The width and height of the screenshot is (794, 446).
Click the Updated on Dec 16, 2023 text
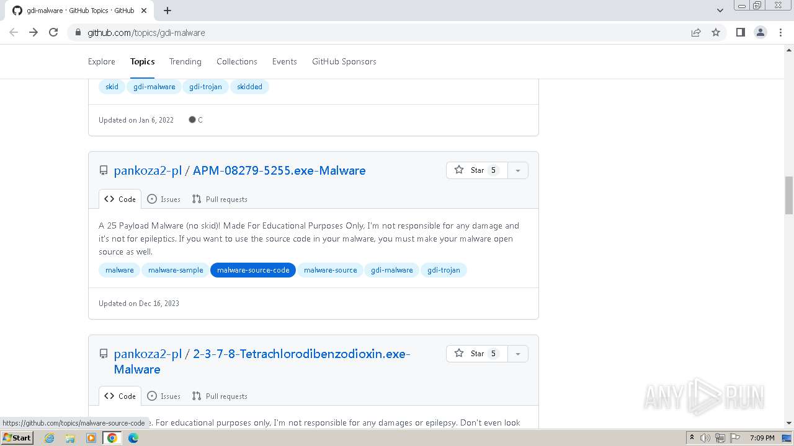139,304
